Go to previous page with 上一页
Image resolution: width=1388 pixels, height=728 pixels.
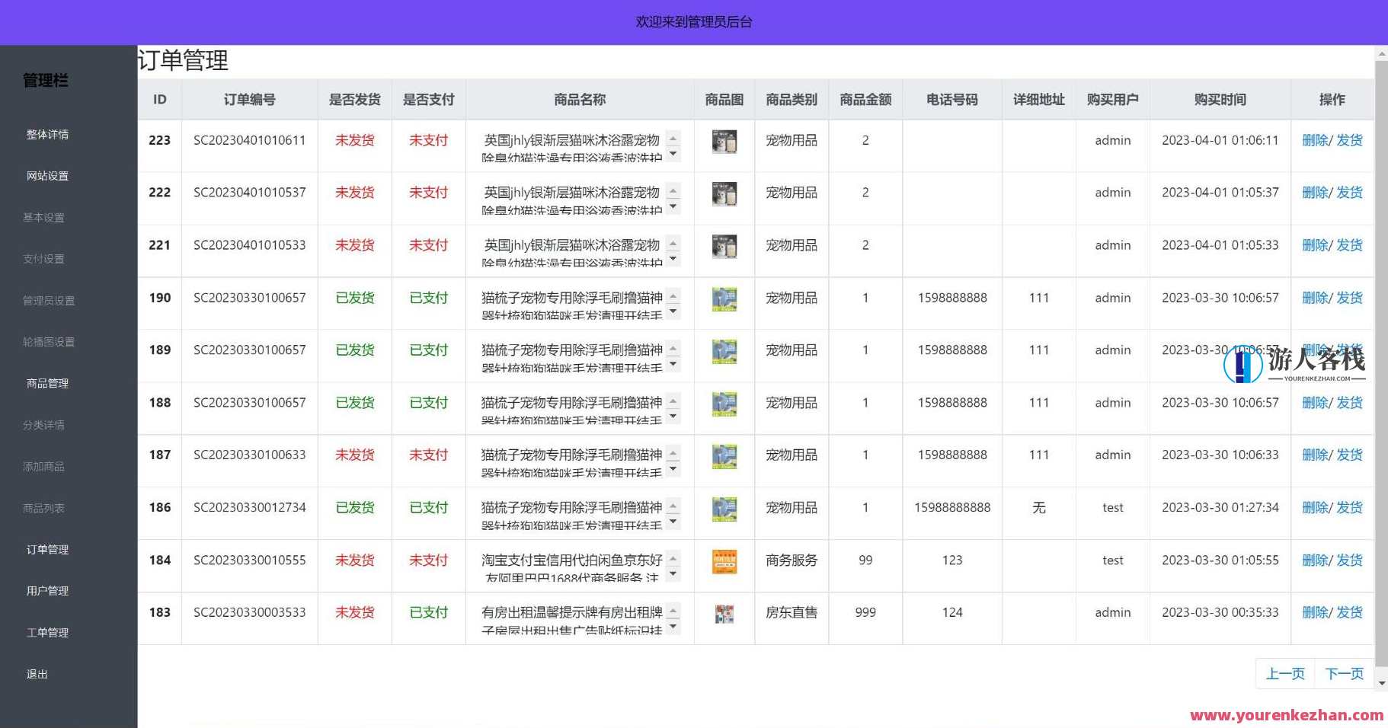(x=1285, y=673)
